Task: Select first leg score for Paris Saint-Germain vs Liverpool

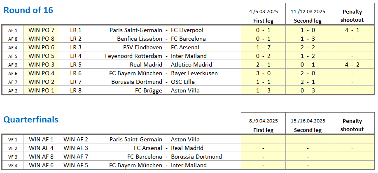Action: click(x=263, y=30)
